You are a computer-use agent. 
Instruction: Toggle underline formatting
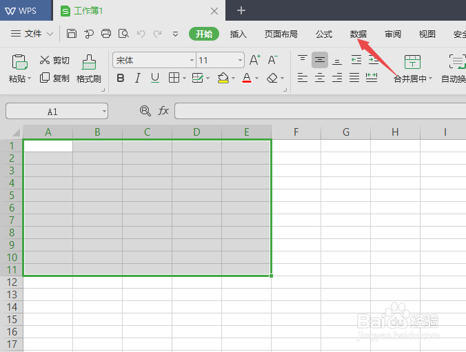(x=155, y=78)
